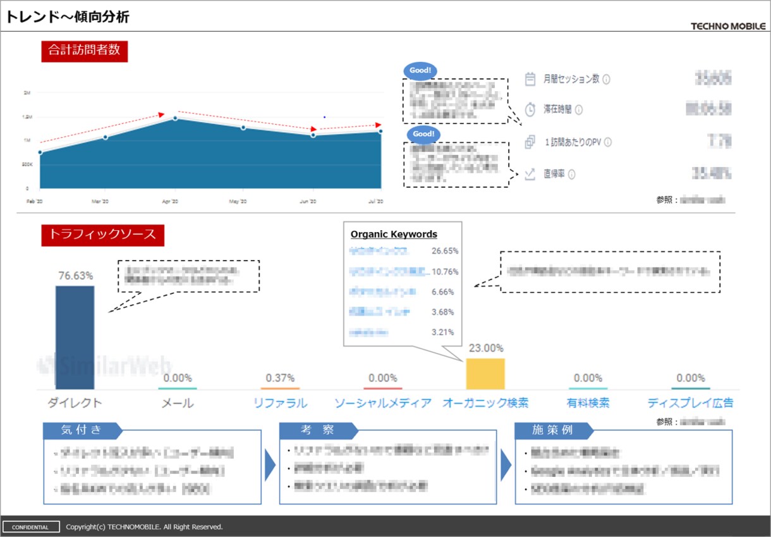Image resolution: width=771 pixels, height=537 pixels.
Task: Open the 有料検索 traffic source link
Action: (x=588, y=403)
